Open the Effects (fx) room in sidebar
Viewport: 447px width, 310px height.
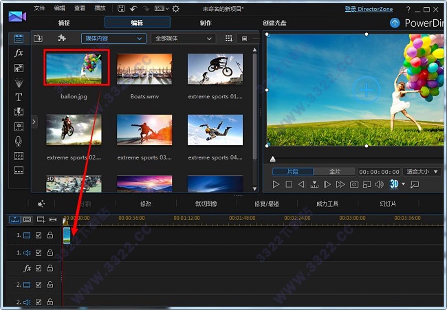tap(19, 53)
